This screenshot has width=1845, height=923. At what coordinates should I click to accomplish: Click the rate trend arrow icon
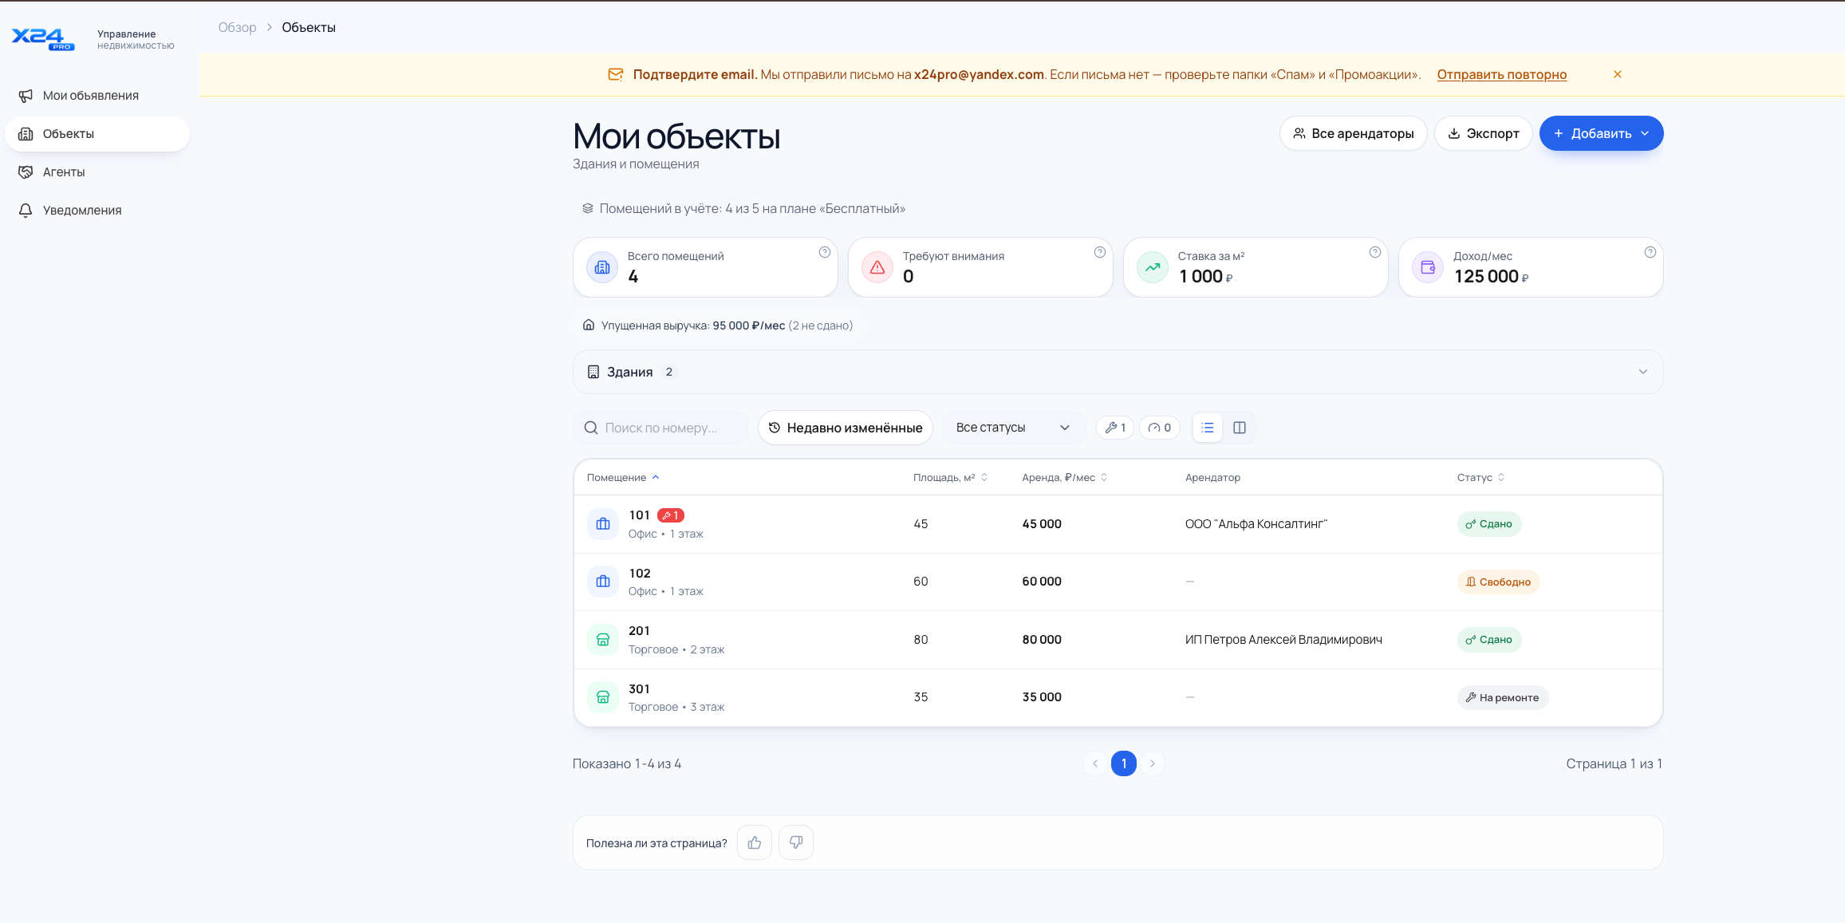click(x=1153, y=267)
